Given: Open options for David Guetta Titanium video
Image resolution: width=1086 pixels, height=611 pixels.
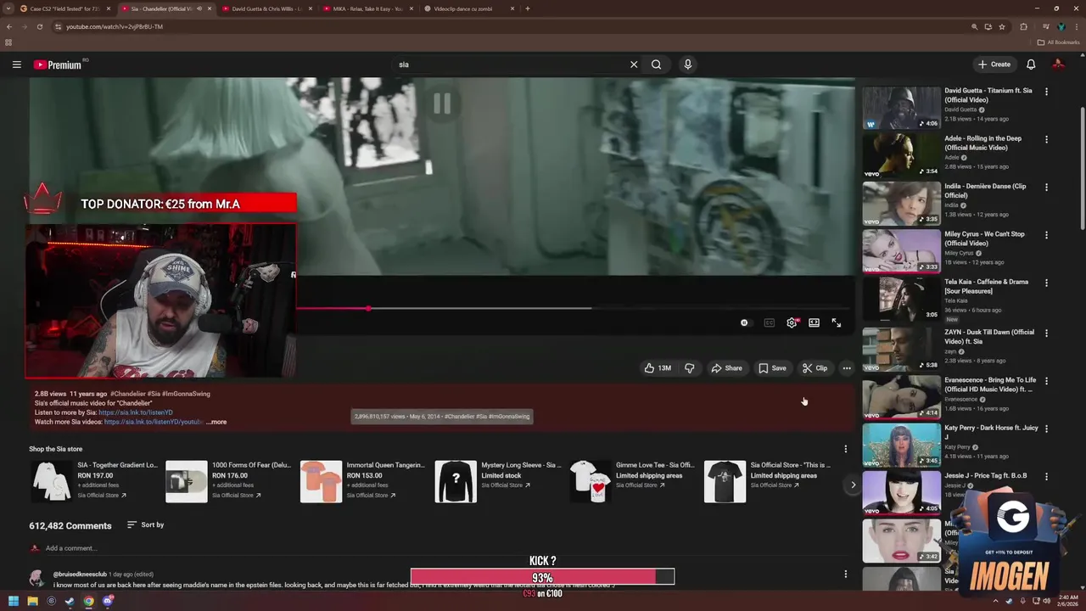Looking at the screenshot, I should [1046, 92].
